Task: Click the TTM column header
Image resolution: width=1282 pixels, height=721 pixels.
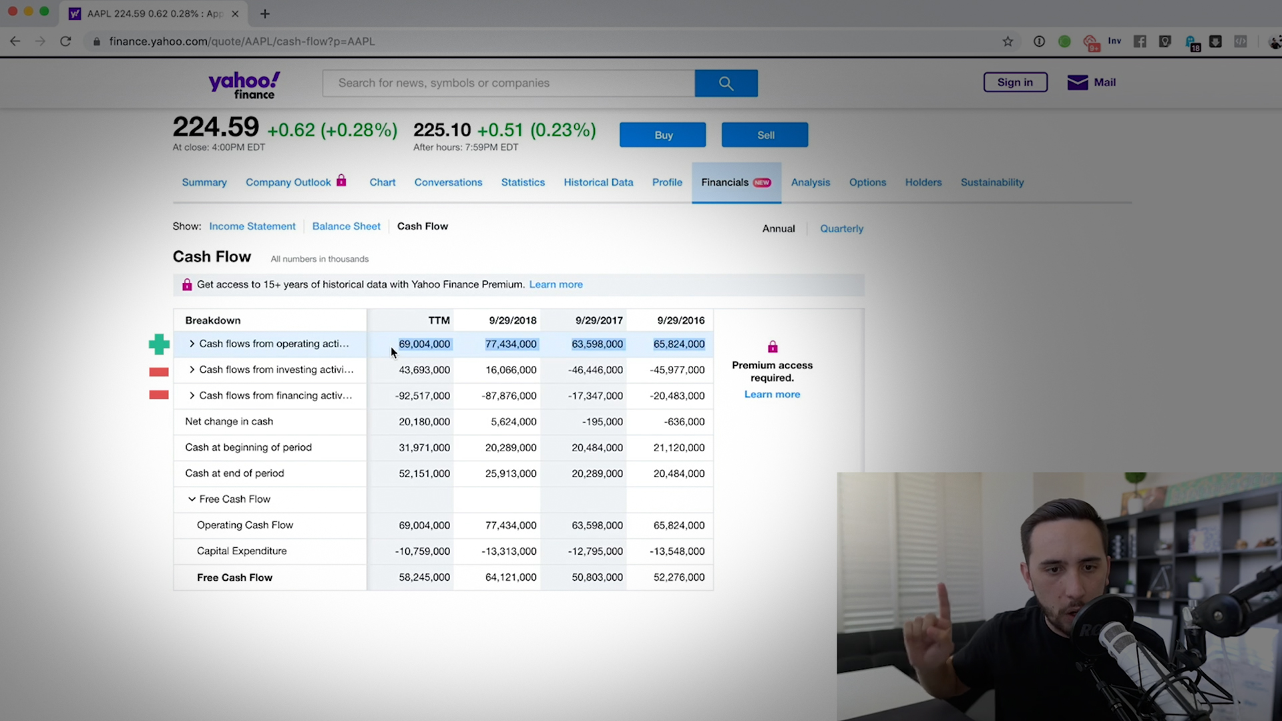Action: (439, 320)
